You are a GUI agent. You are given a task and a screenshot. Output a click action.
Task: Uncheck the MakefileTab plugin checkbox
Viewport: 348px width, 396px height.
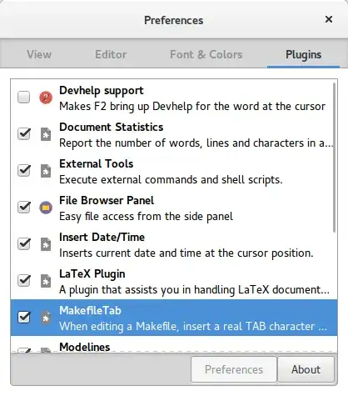coord(24,318)
